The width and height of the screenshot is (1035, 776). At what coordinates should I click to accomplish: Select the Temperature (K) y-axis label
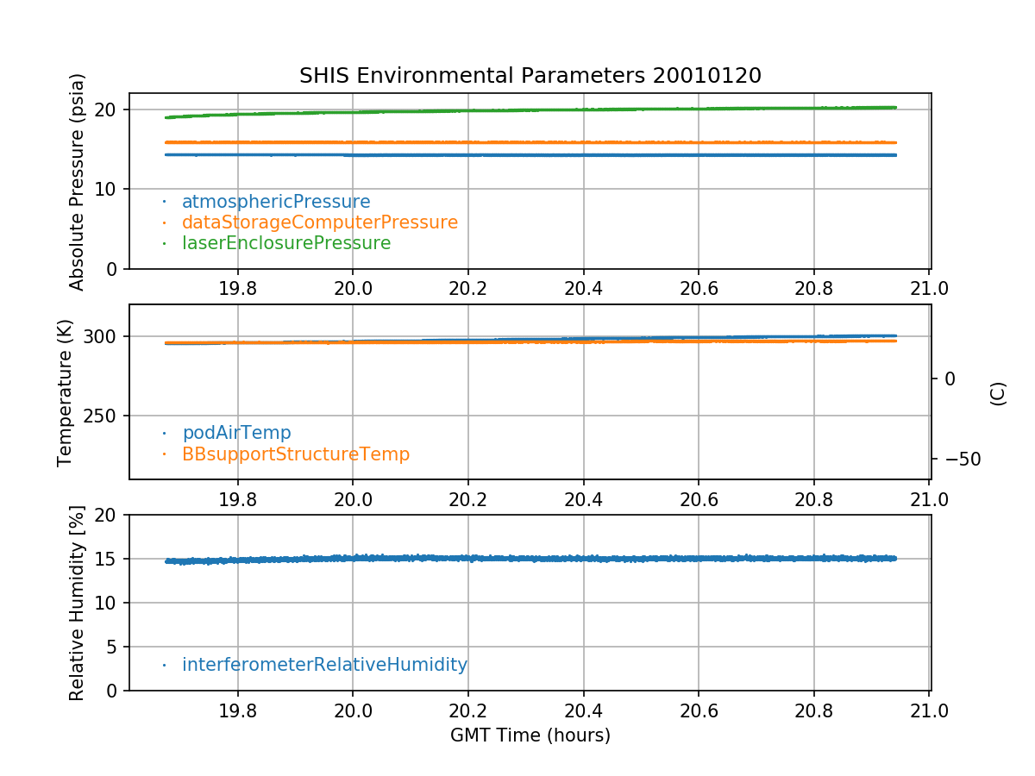(66, 392)
